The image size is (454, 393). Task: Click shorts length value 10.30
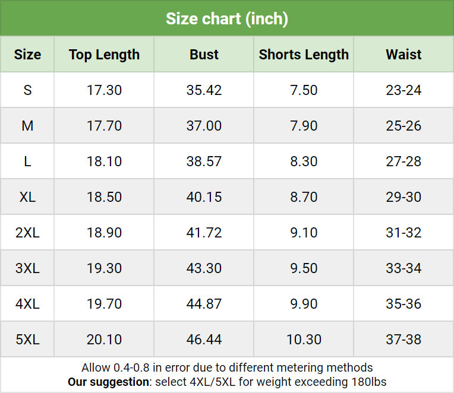click(304, 339)
